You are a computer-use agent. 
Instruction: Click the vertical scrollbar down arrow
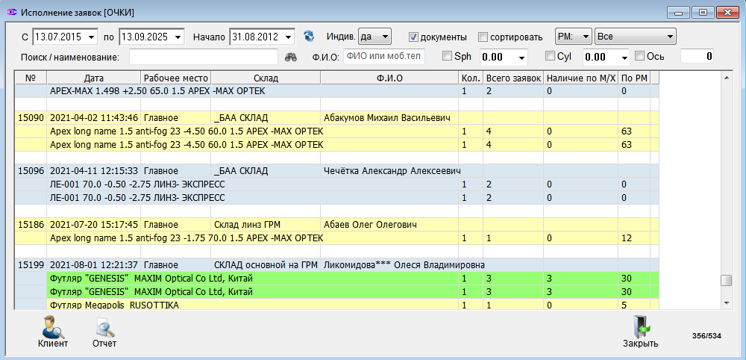725,302
